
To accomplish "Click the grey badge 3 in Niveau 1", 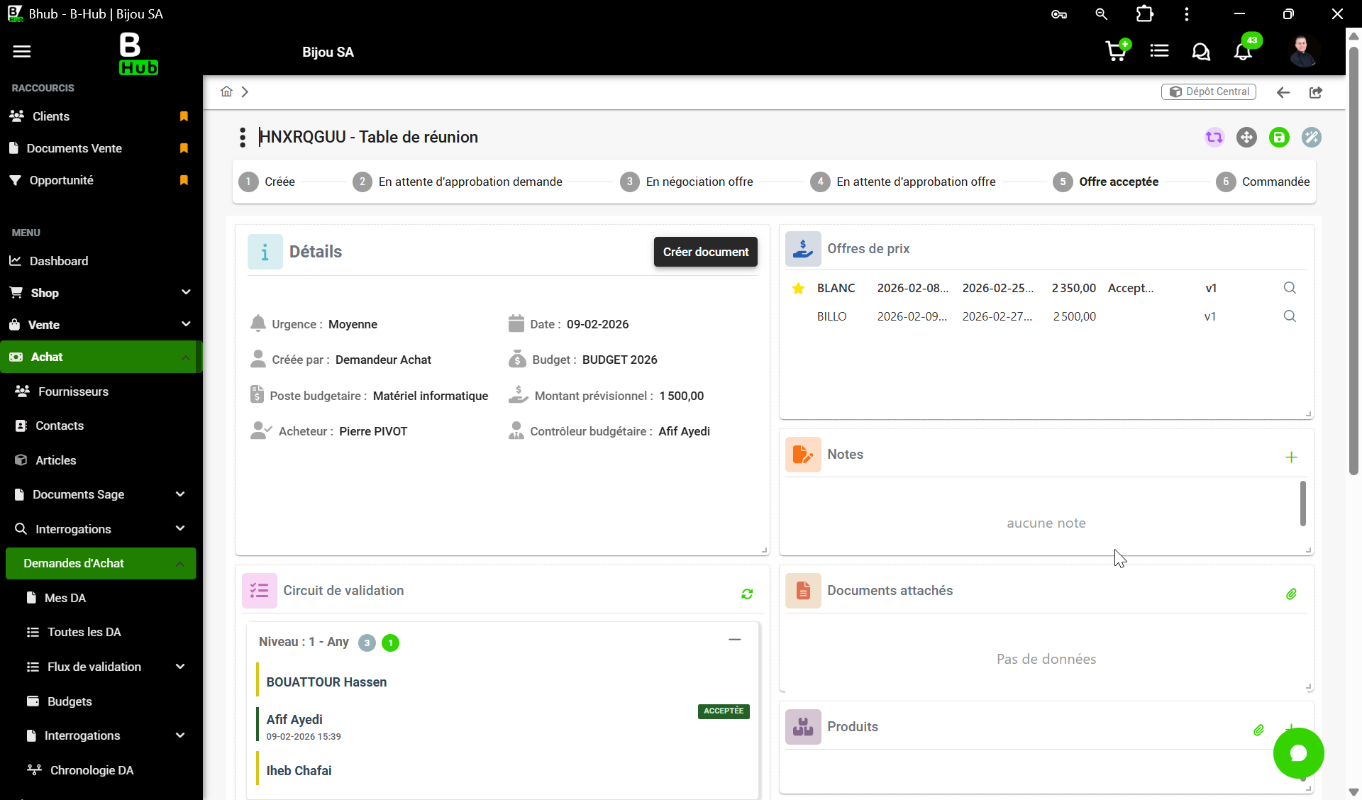I will pyautogui.click(x=367, y=643).
